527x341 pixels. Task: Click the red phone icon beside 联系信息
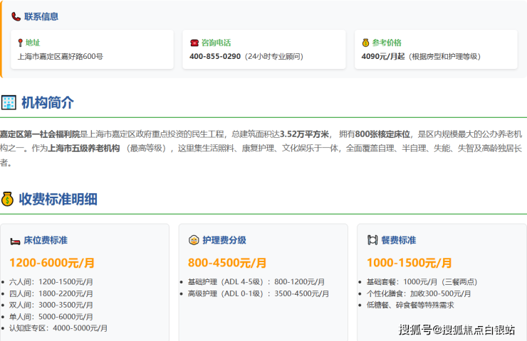[x=16, y=16]
